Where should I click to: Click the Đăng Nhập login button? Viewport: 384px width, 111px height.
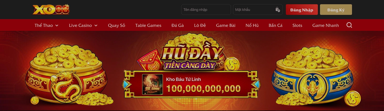pyautogui.click(x=302, y=10)
